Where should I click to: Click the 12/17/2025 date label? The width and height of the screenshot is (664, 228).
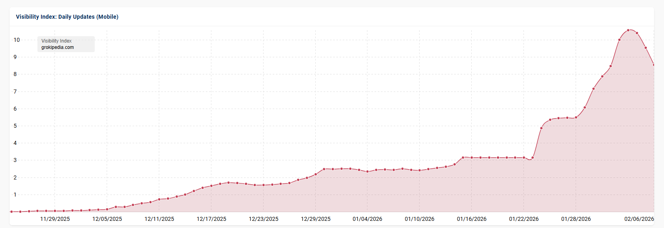211,219
